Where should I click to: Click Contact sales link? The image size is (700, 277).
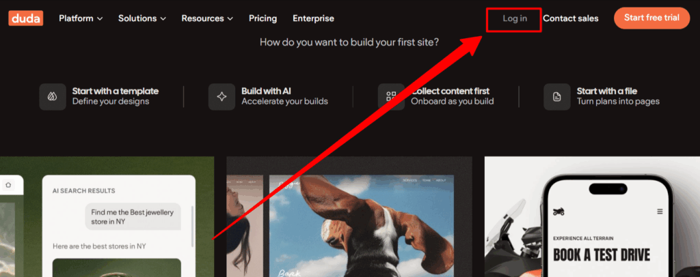pyautogui.click(x=571, y=18)
